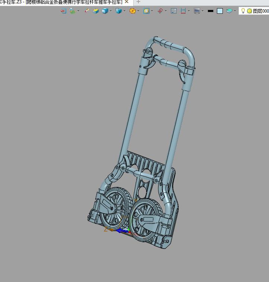269x282 pixels.
Task: Toggle the light bulb layer visibility icon
Action: pyautogui.click(x=243, y=11)
